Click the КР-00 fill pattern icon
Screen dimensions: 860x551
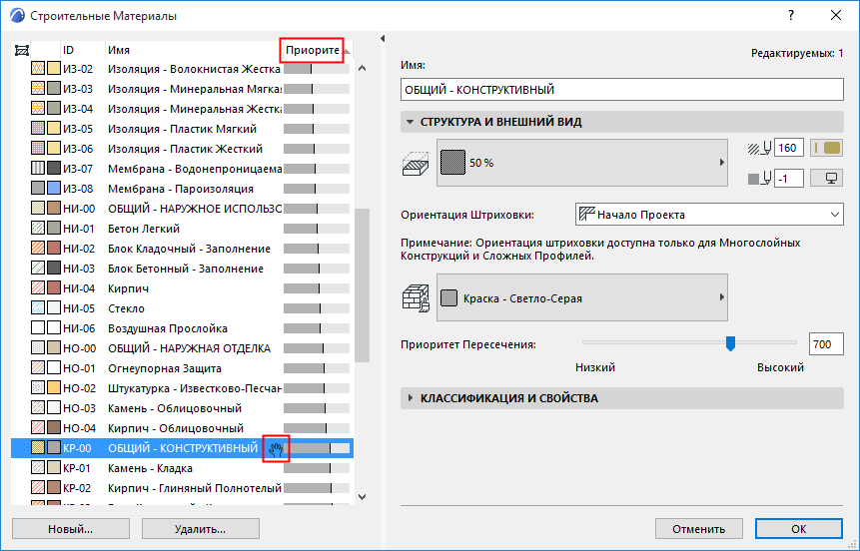coord(38,448)
